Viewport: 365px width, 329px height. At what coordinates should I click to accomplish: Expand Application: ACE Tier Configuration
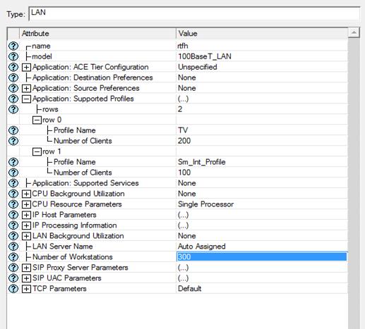click(x=26, y=67)
